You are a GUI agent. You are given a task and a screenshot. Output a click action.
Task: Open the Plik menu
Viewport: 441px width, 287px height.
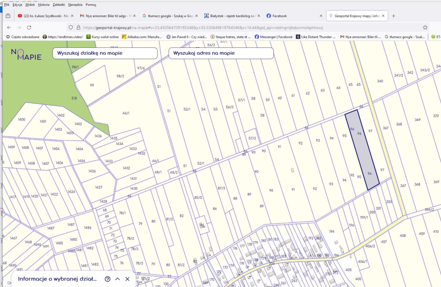pos(7,5)
